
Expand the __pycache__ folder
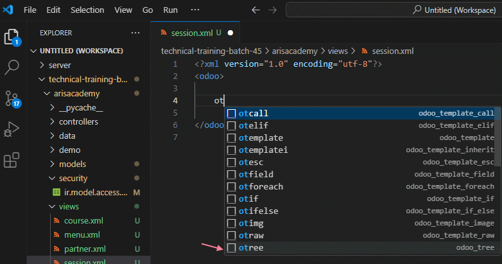(x=52, y=108)
